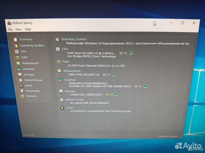Click the RAM icon in summary pane
The width and height of the screenshot is (205, 153).
(59, 62)
